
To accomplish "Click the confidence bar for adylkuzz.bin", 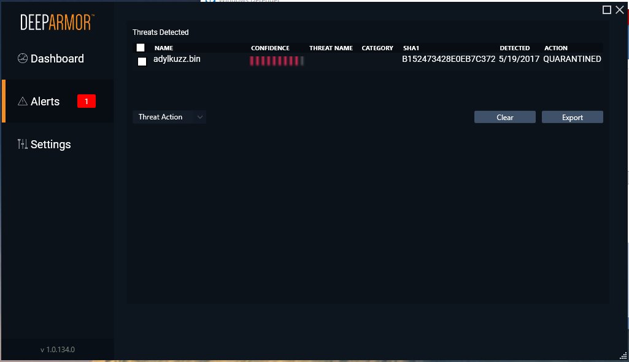I will 276,61.
